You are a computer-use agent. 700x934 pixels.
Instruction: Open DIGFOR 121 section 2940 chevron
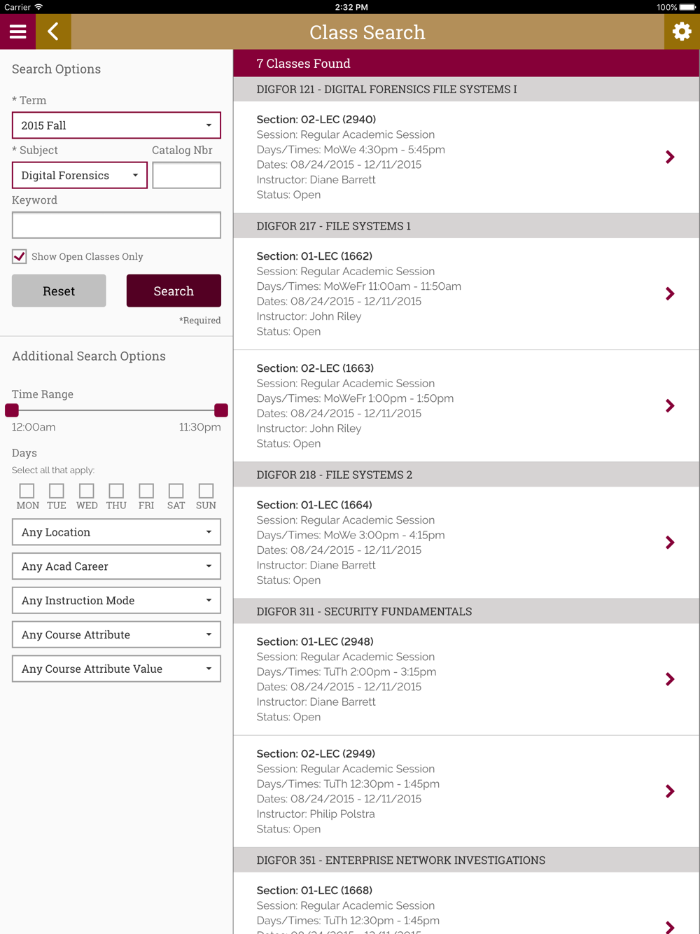point(670,157)
